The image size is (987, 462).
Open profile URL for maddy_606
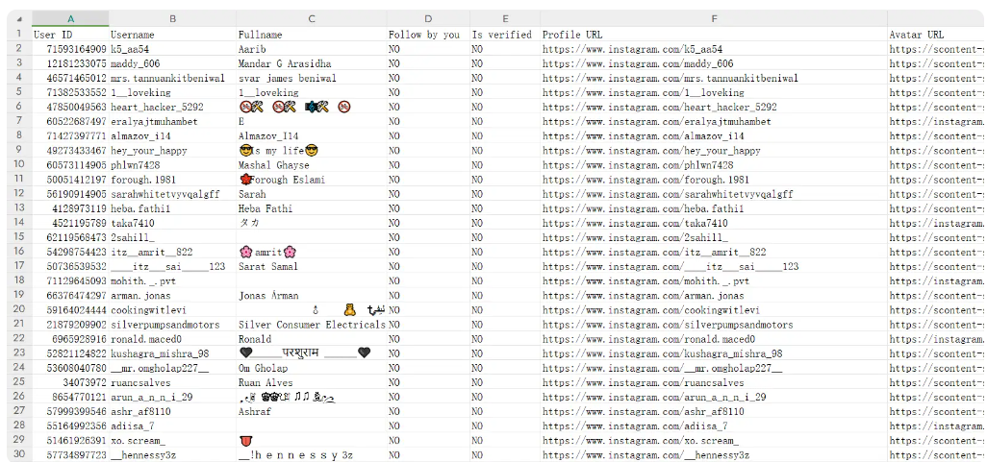(714, 63)
